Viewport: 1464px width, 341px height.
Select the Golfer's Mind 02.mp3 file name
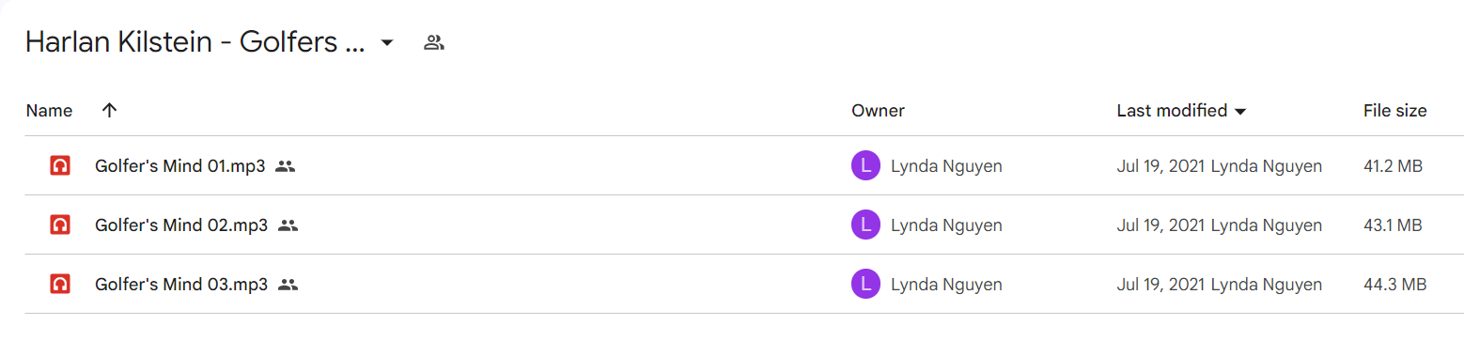coord(181,225)
